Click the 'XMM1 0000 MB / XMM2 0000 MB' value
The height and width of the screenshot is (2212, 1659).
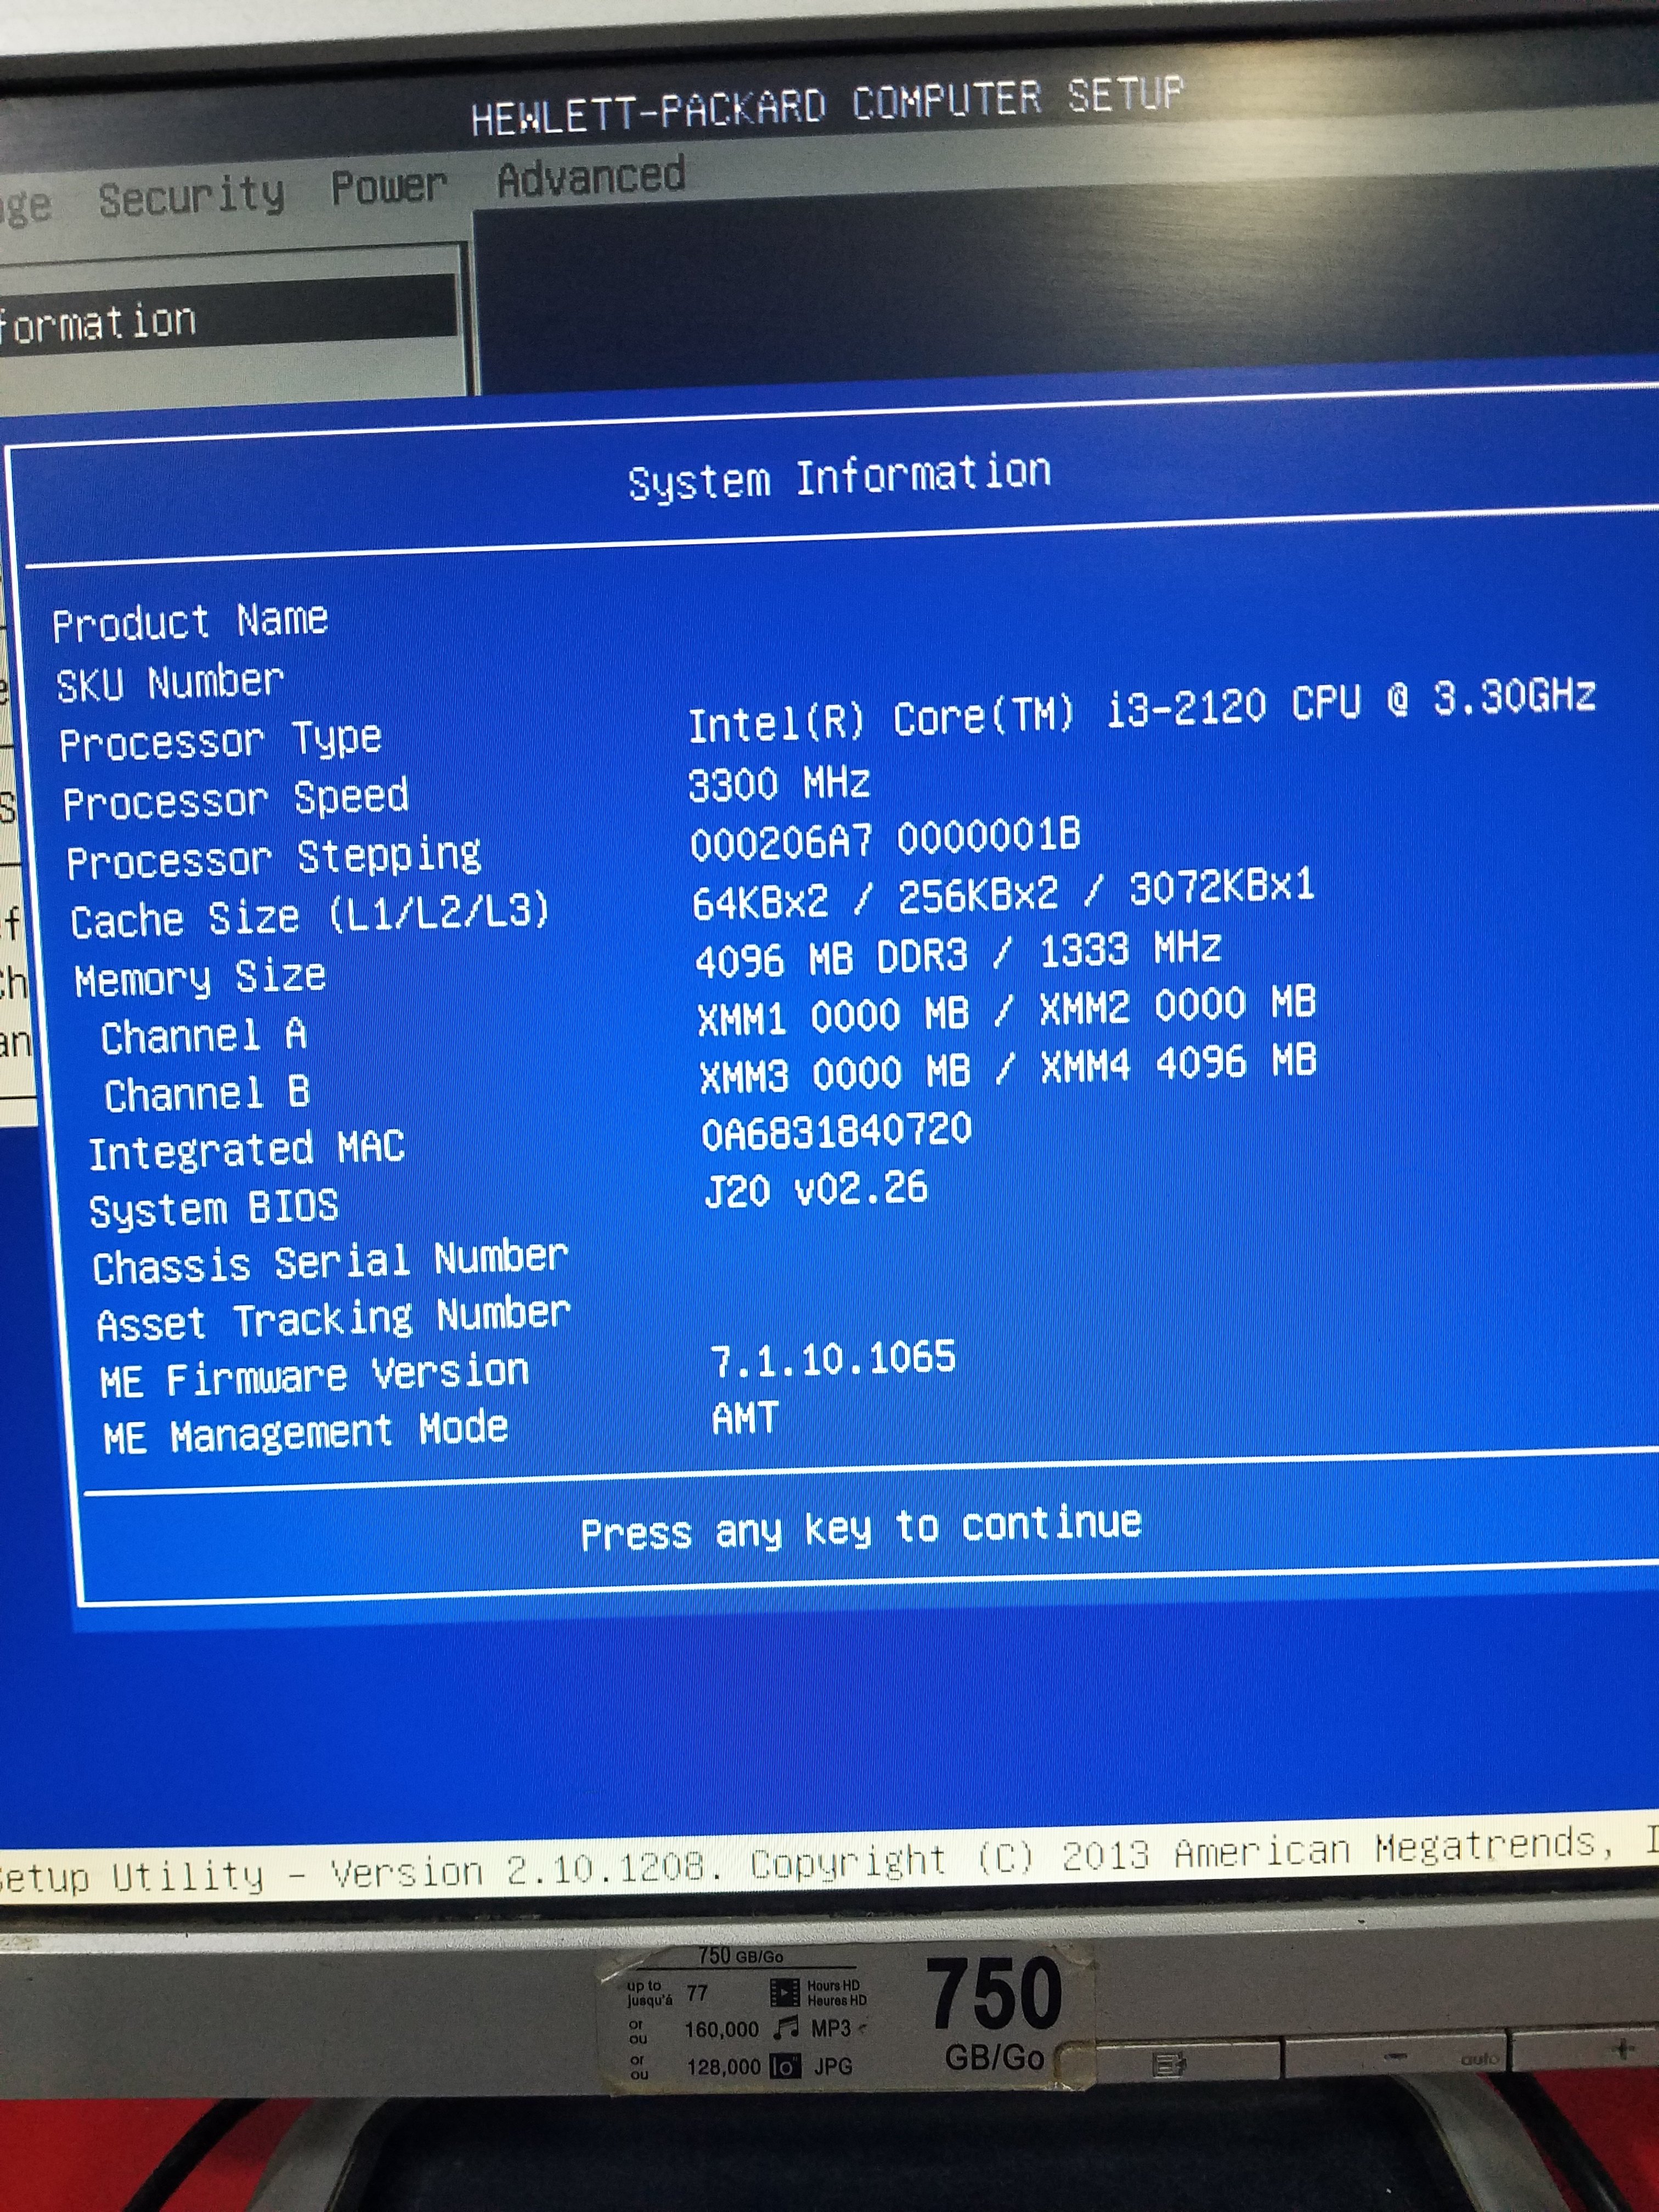coord(1007,1011)
